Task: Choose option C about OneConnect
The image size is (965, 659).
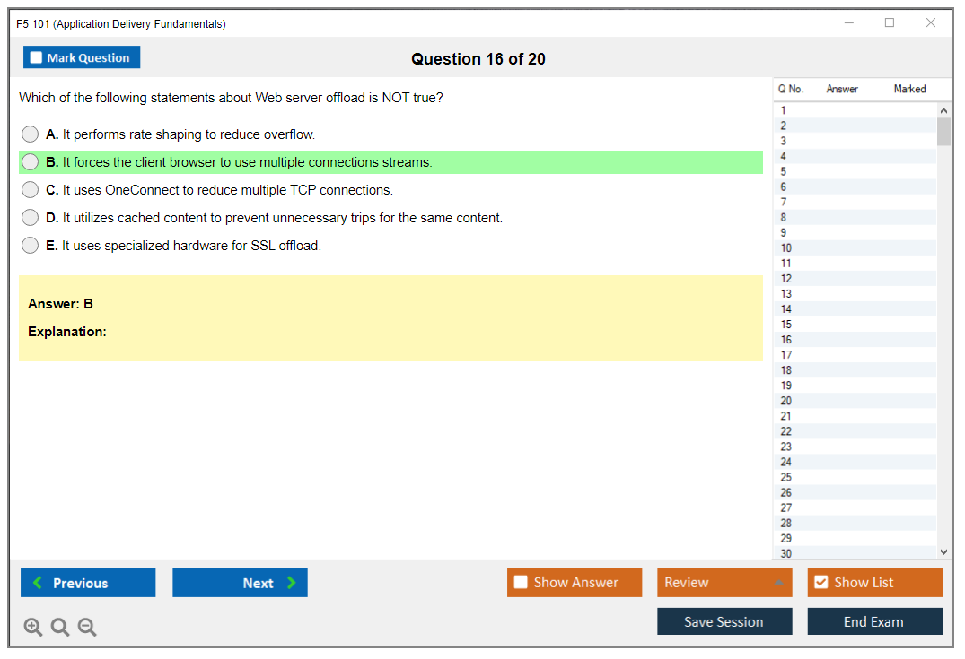Action: (x=31, y=190)
